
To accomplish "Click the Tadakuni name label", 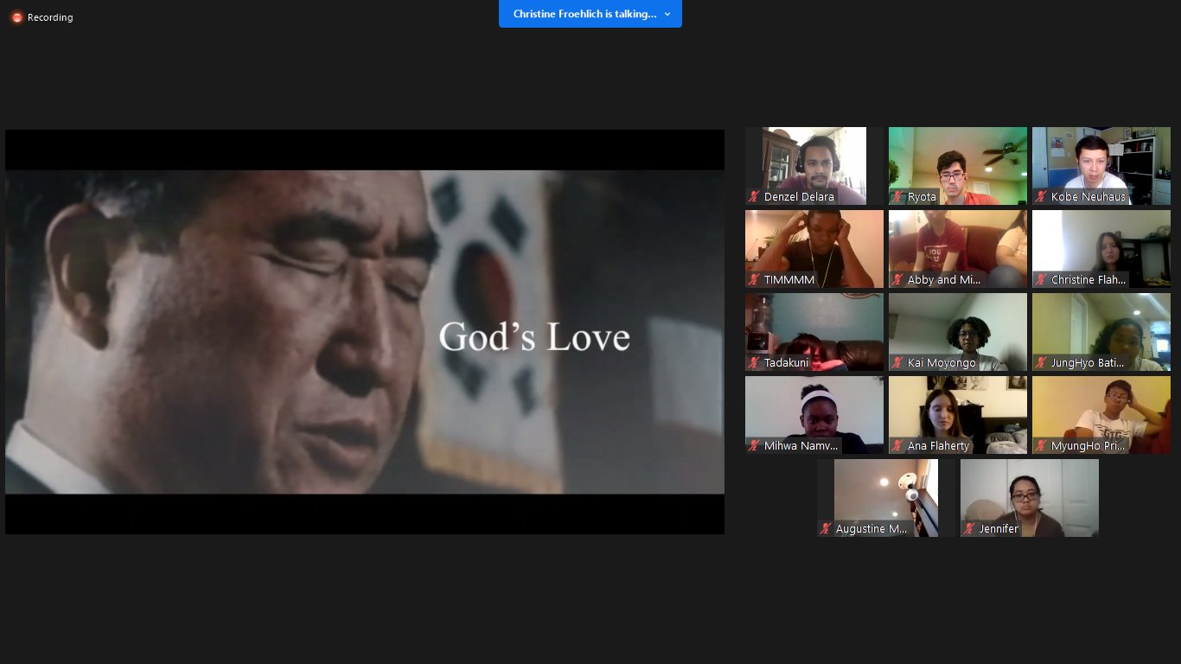I will [786, 363].
